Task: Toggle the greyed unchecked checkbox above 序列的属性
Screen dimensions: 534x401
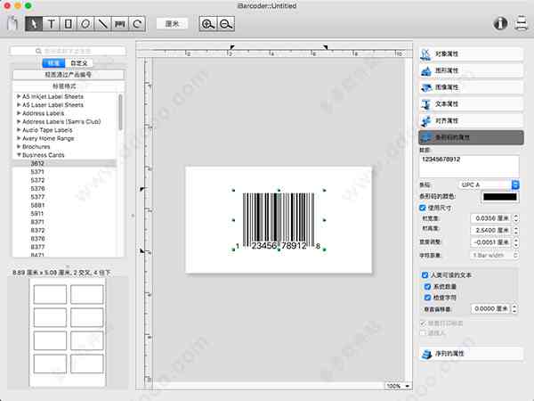Action: (x=423, y=332)
